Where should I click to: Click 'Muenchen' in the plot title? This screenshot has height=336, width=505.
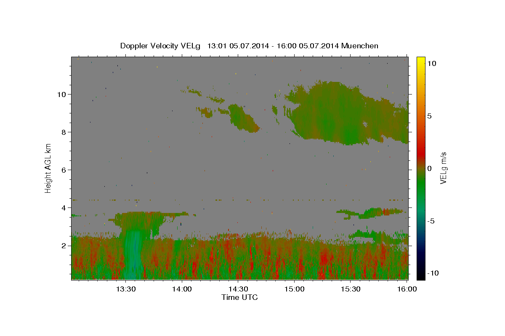[x=360, y=46]
